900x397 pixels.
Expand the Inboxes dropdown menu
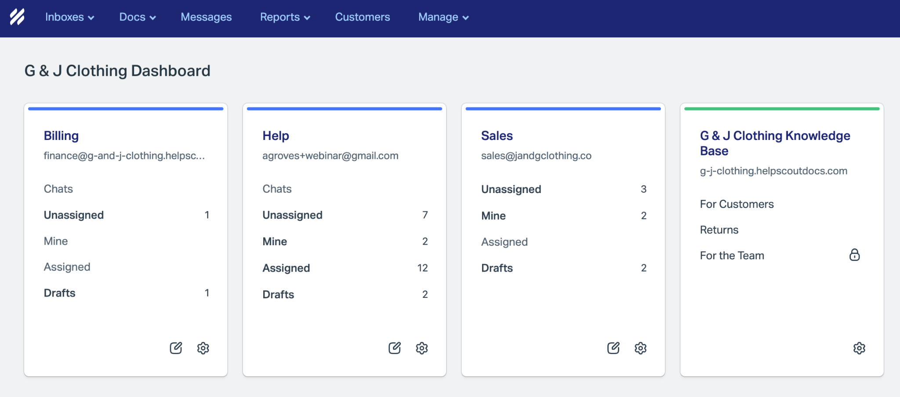[x=70, y=17]
